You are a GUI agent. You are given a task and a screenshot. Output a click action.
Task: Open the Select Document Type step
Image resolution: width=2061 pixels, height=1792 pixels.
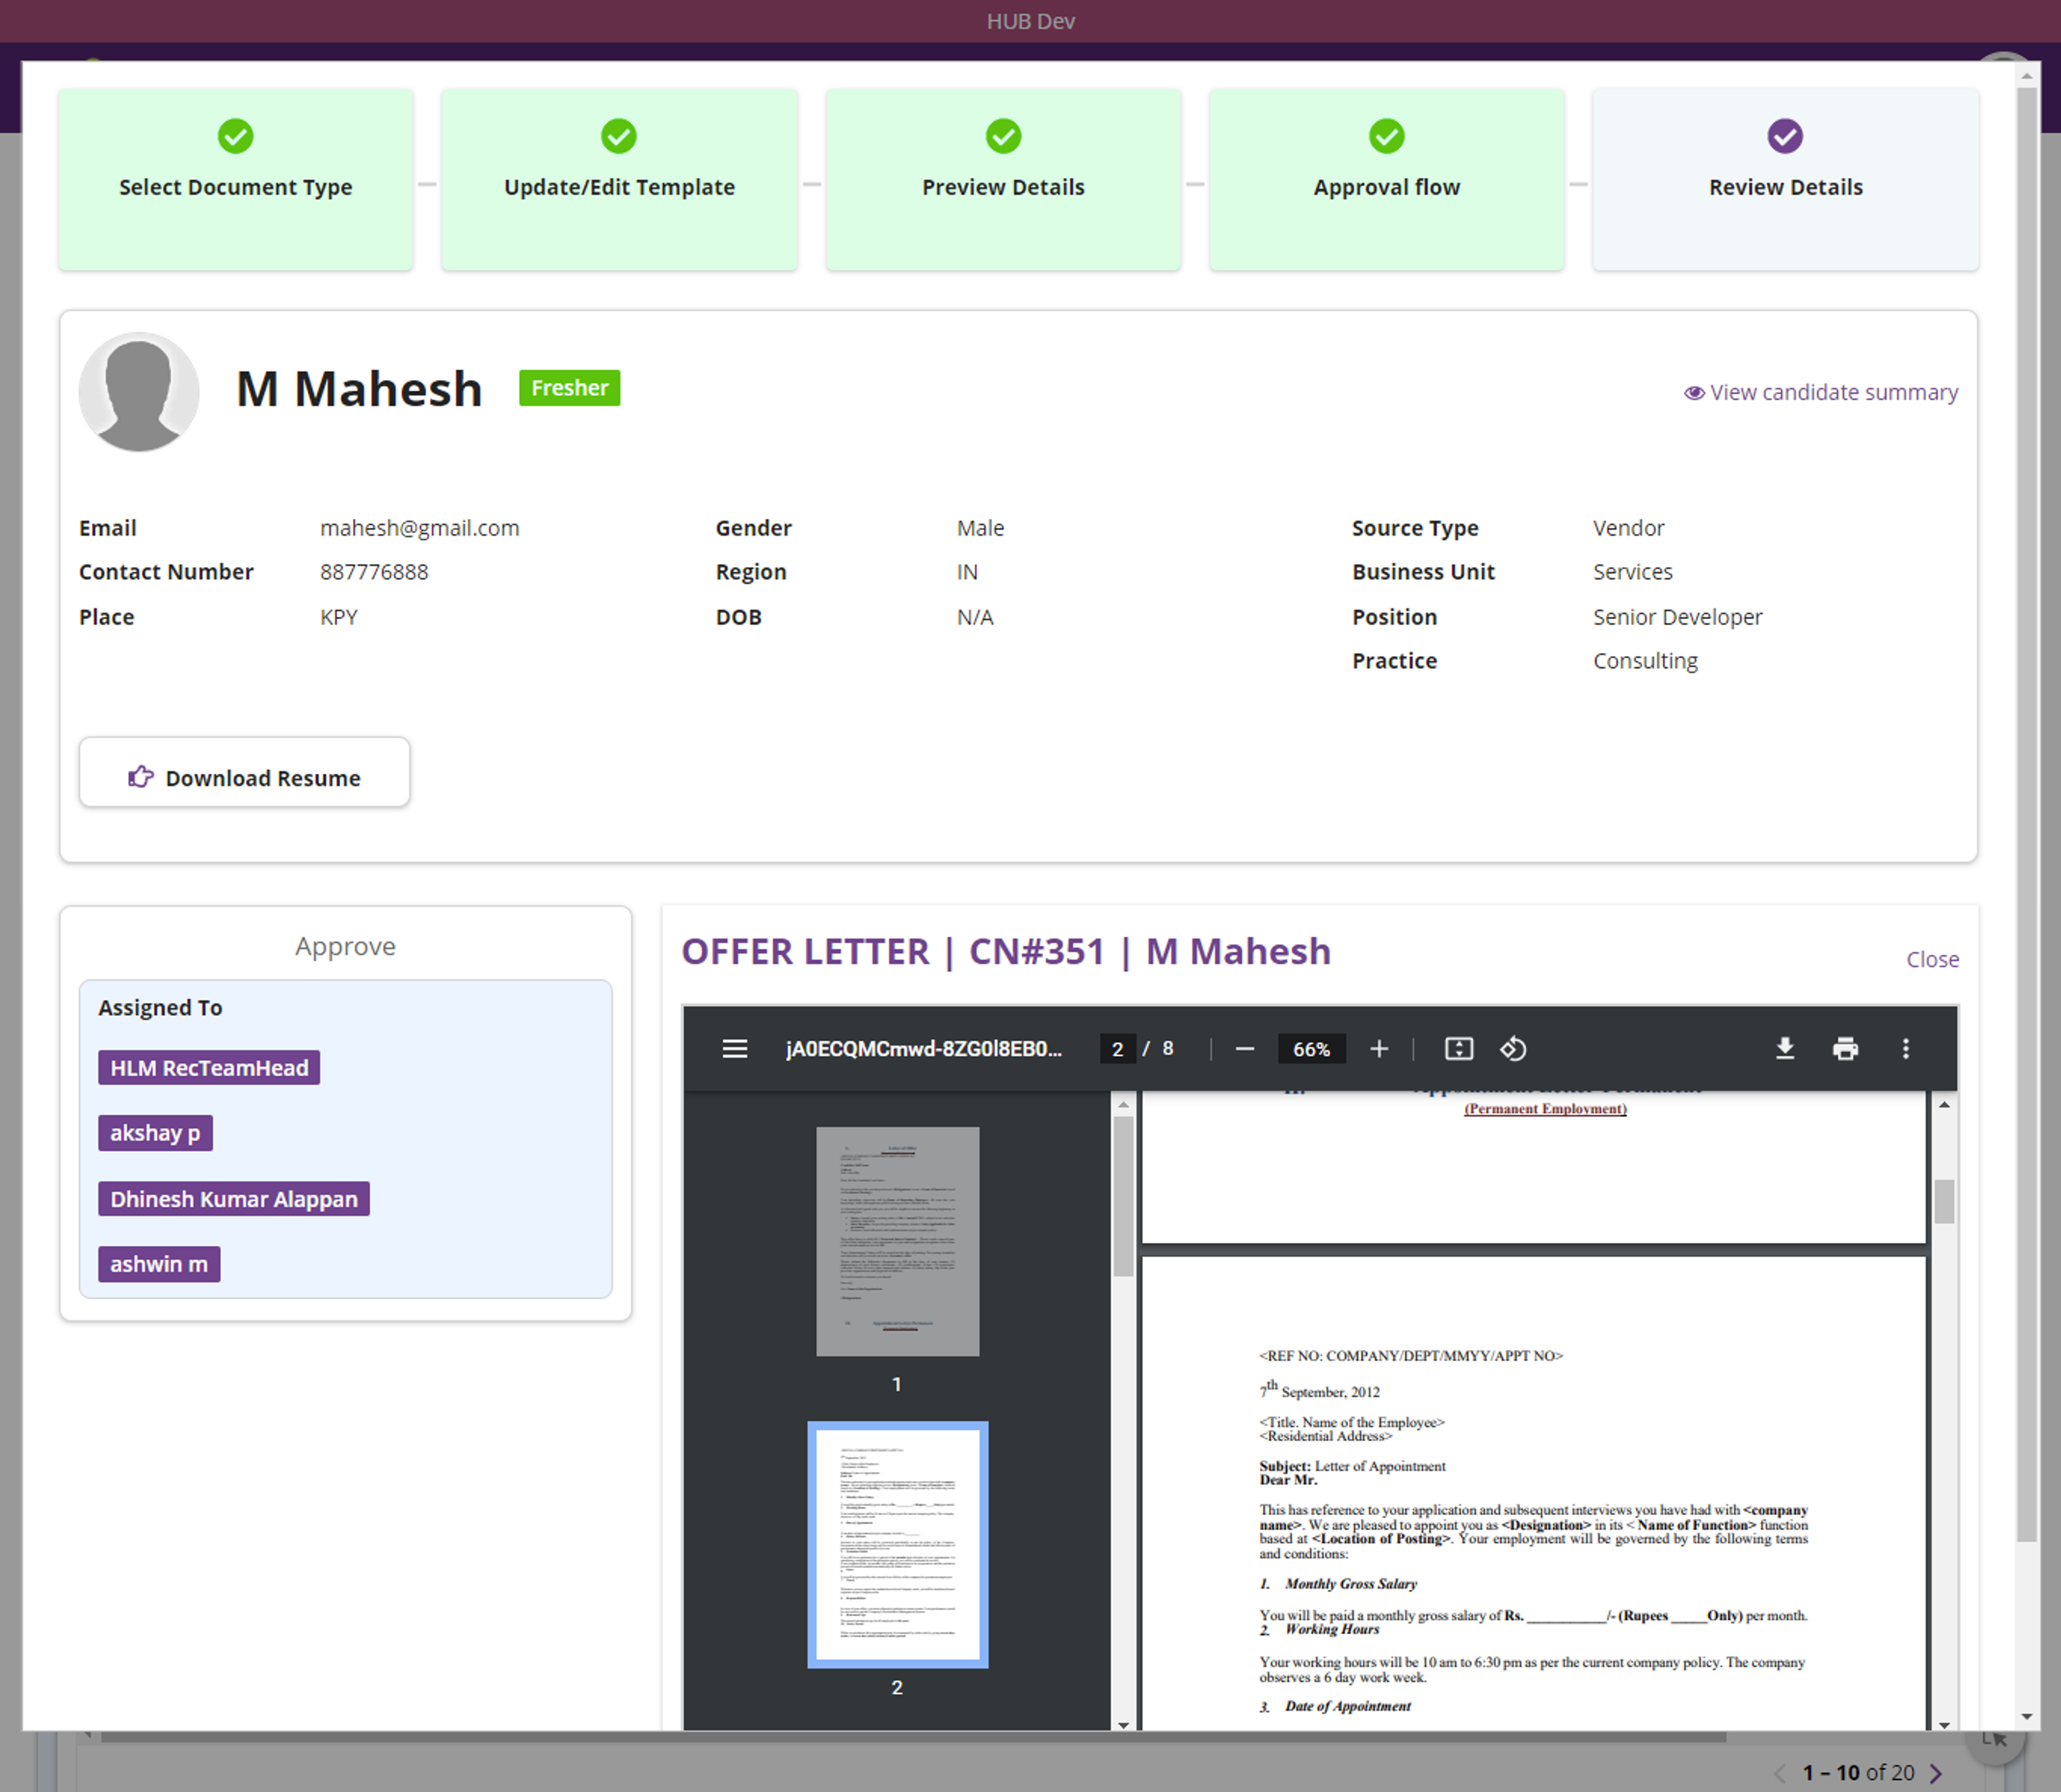236,180
